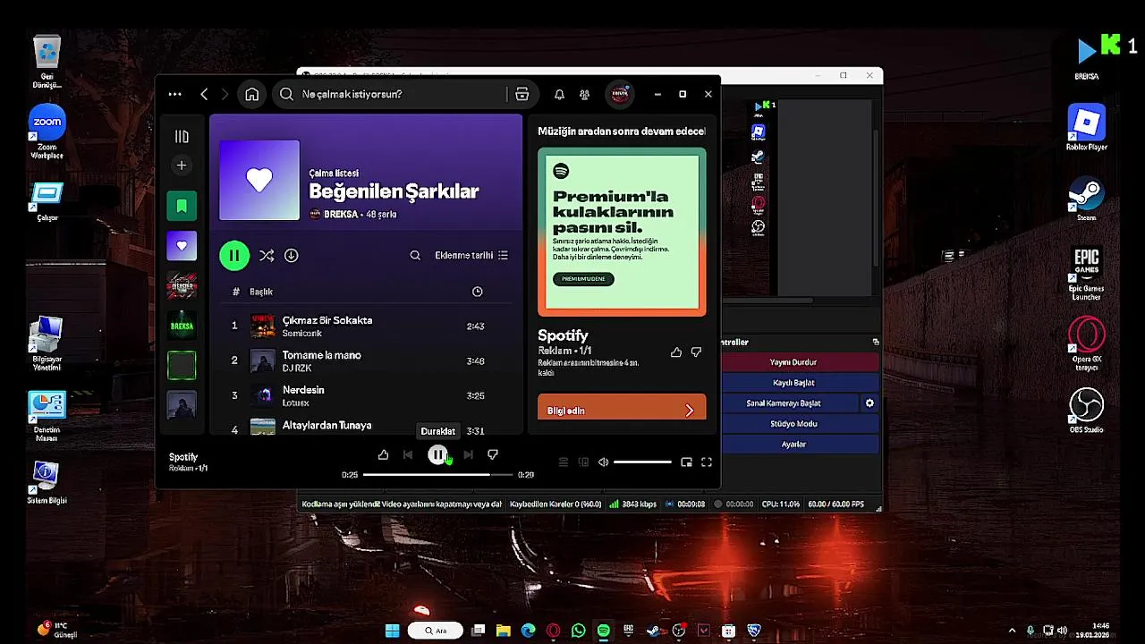Image resolution: width=1145 pixels, height=644 pixels.
Task: Pop out the OBS controls dock icon
Action: (876, 342)
